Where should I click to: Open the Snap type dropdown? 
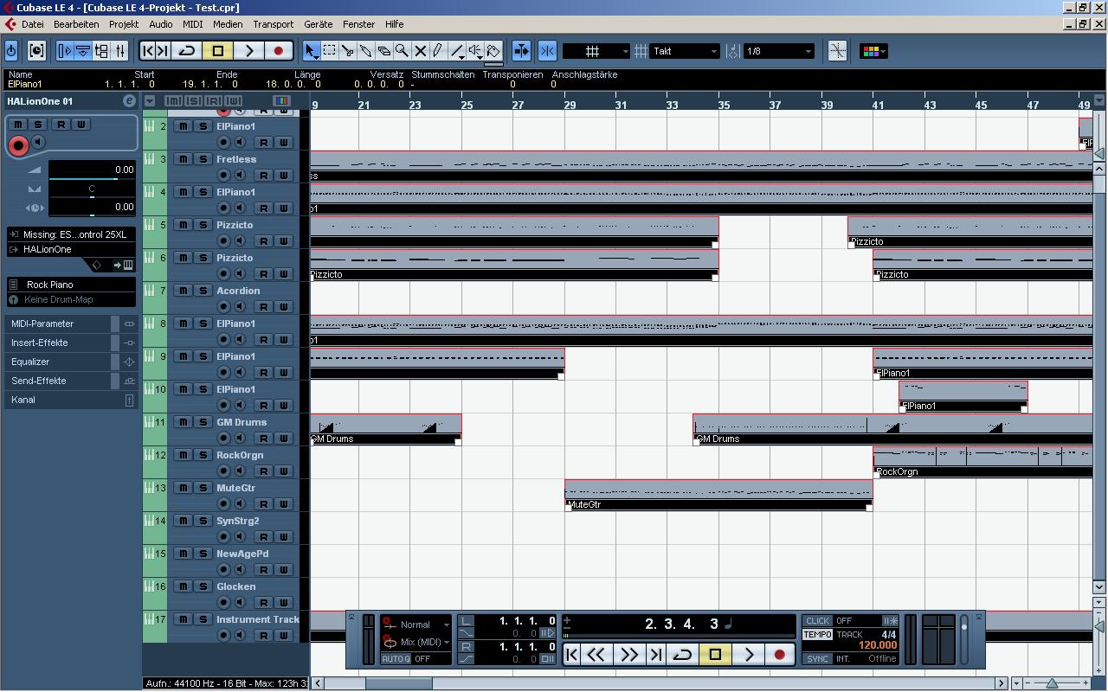(596, 51)
